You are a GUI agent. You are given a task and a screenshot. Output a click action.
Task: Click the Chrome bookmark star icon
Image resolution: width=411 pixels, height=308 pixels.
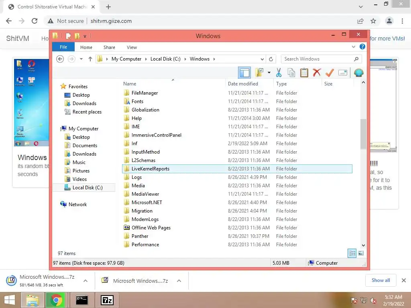(x=373, y=21)
